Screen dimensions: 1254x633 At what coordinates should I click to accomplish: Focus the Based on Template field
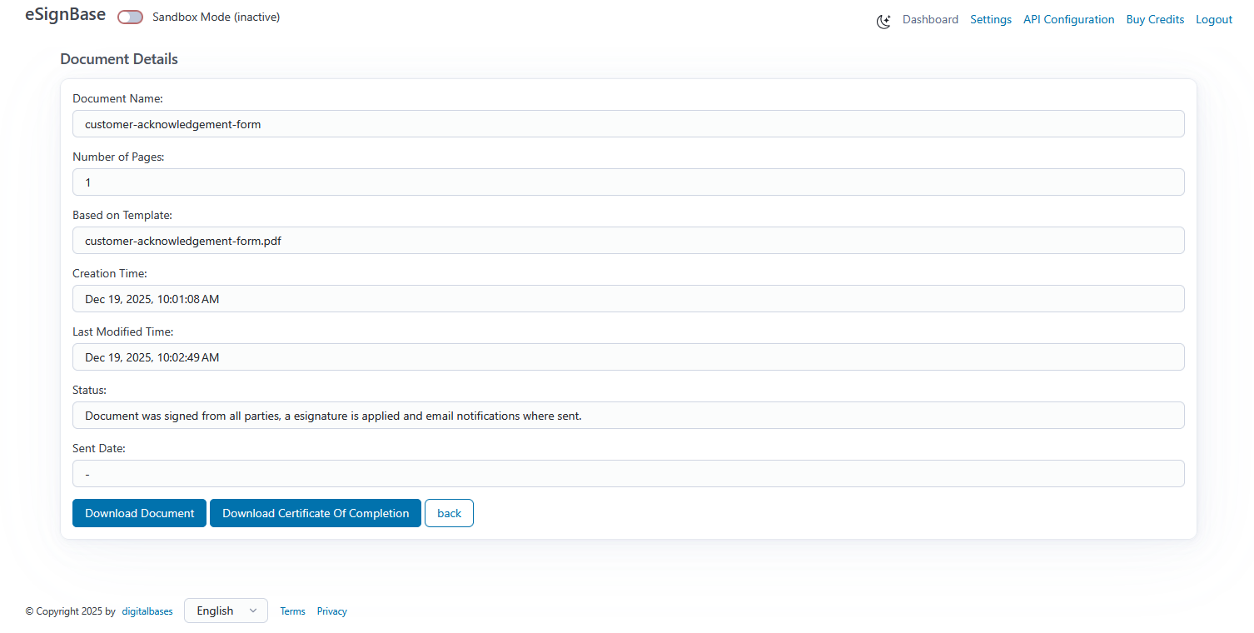[628, 241]
